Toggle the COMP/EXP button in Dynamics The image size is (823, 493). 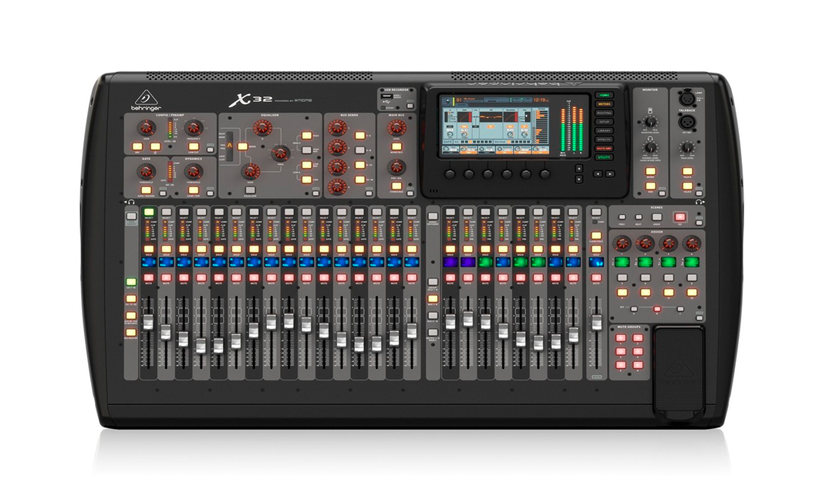pos(193,191)
